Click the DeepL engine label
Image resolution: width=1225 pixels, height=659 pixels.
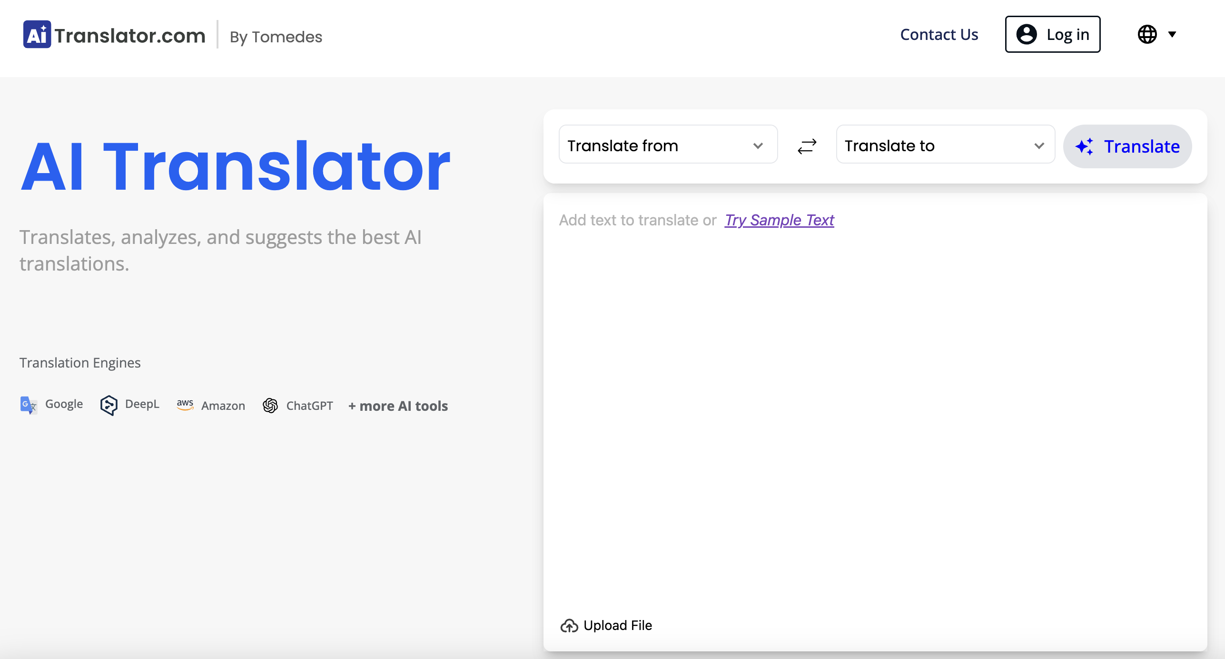pos(142,404)
